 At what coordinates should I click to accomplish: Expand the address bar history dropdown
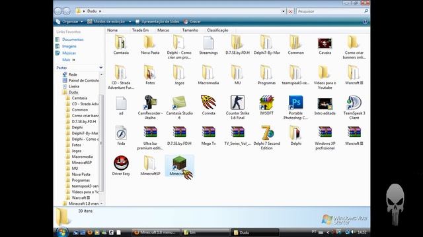tap(284, 11)
